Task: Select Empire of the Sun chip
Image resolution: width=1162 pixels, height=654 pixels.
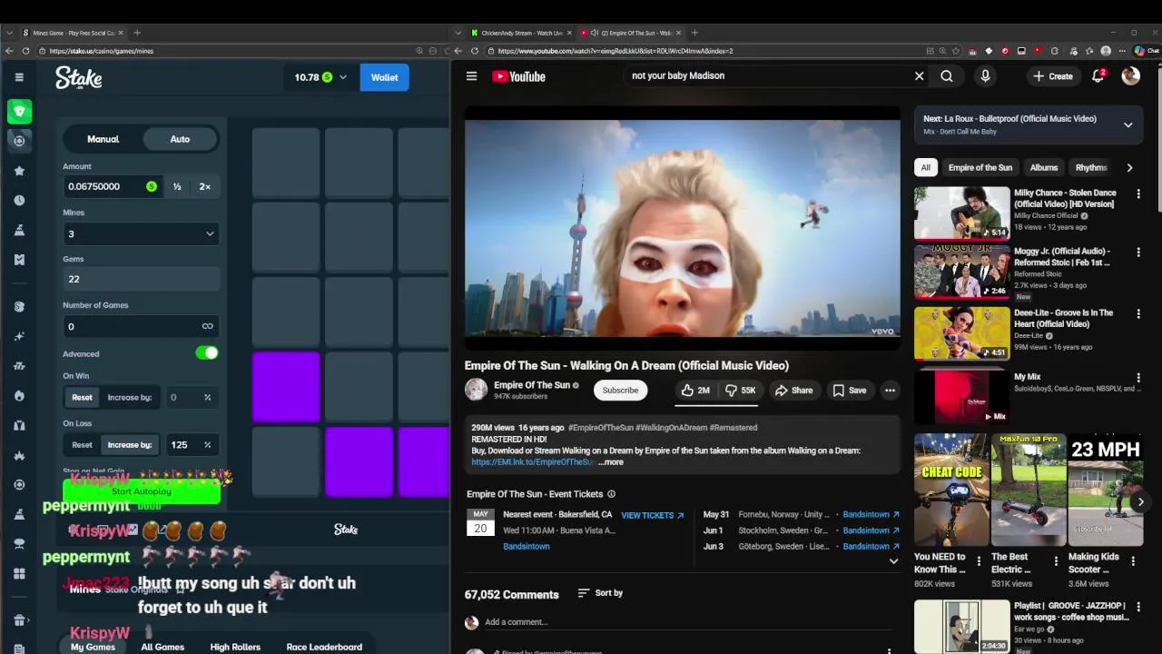Action: pos(980,167)
